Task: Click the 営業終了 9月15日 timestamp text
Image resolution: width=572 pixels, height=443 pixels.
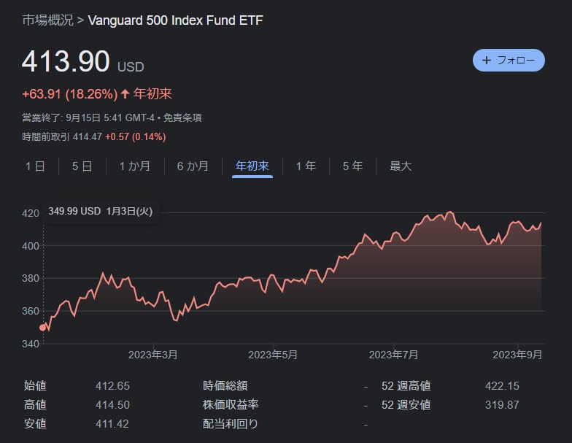Action: (90, 118)
